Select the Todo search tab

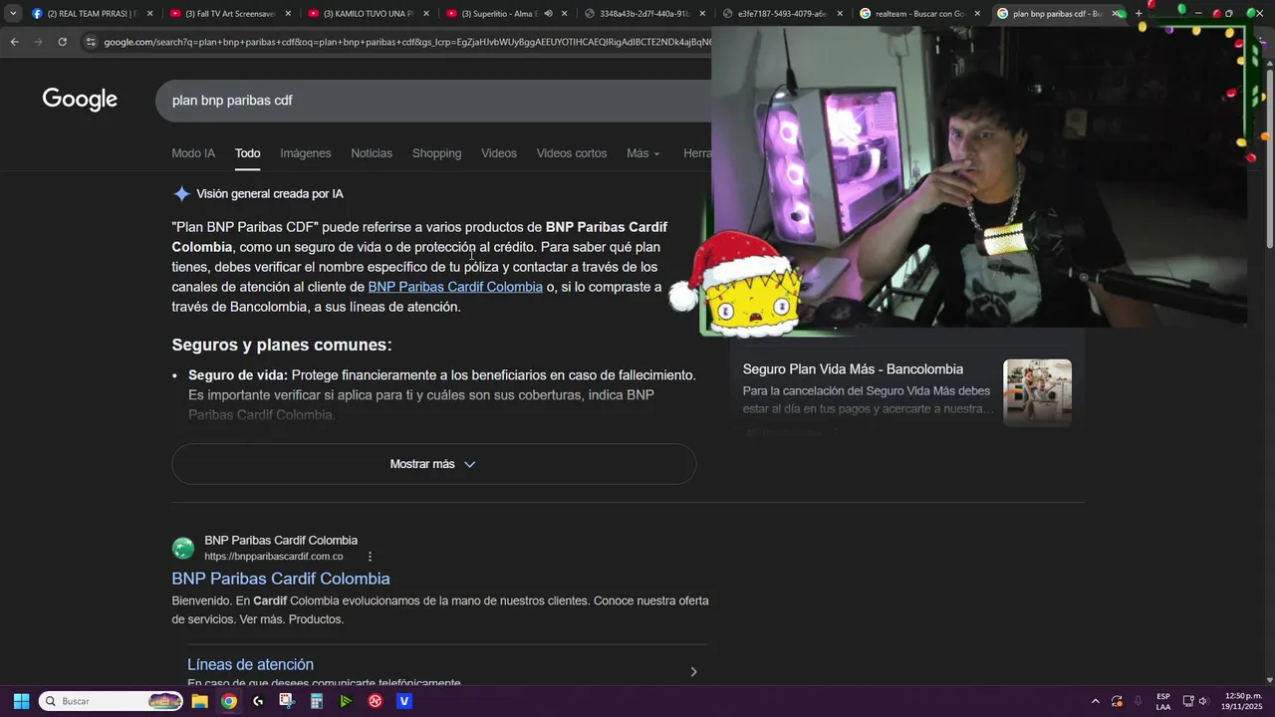[248, 153]
